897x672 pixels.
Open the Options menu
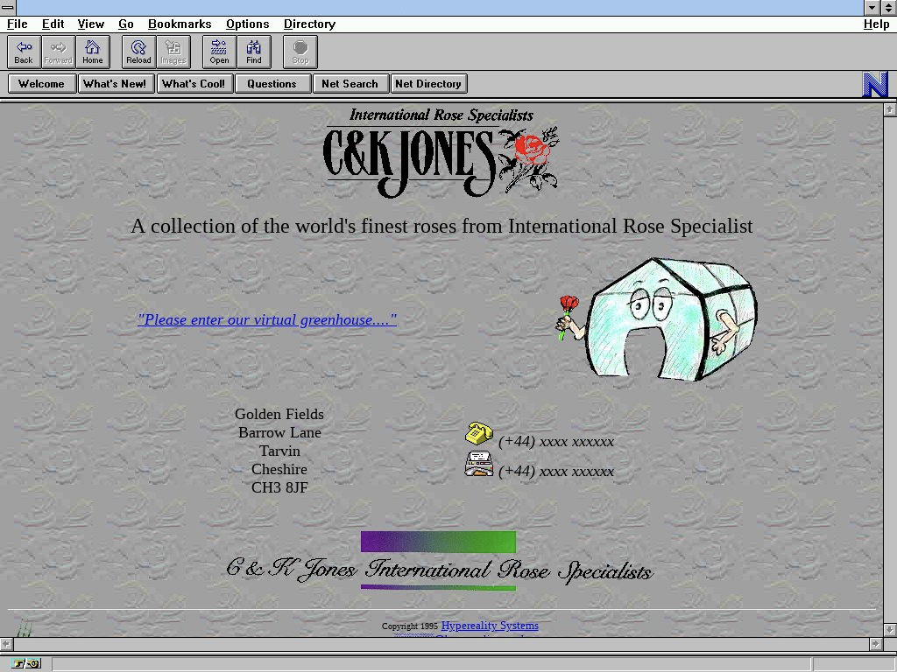pos(247,24)
